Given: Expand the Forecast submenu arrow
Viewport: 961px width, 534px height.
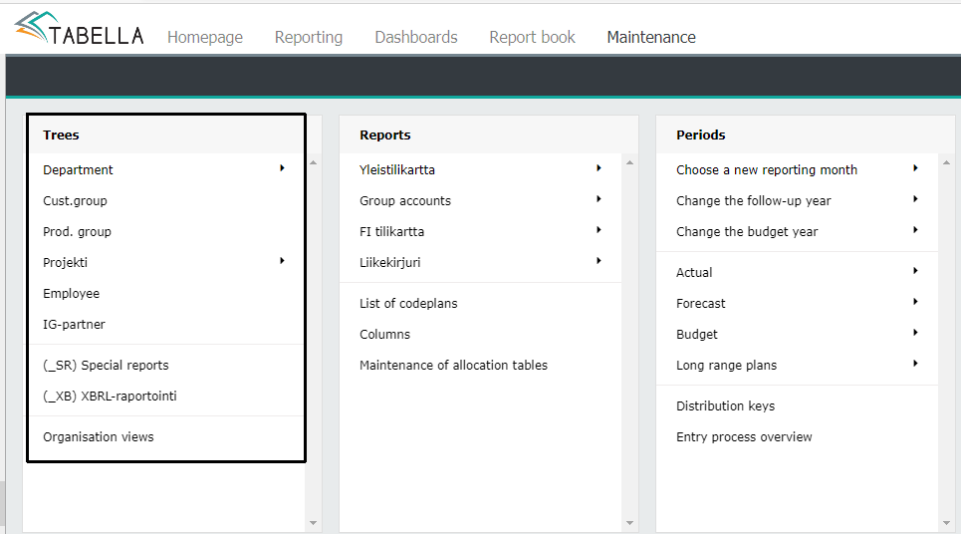Looking at the screenshot, I should 915,302.
